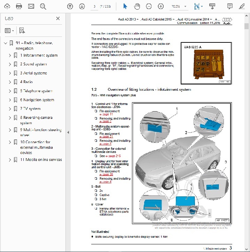This screenshot has width=250, height=252.
Task: Go to previous page arrow
Action: coord(70,6)
